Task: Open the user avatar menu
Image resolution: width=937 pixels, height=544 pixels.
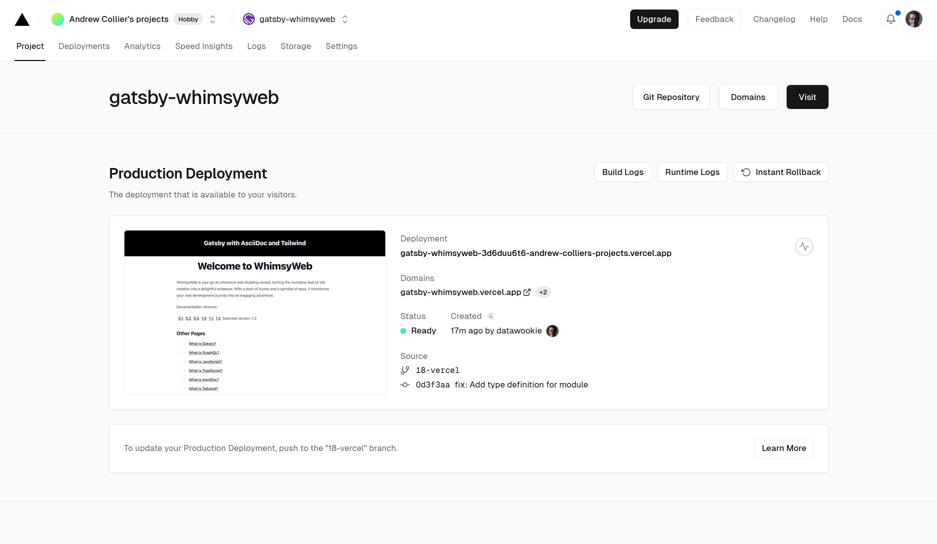Action: coord(914,19)
